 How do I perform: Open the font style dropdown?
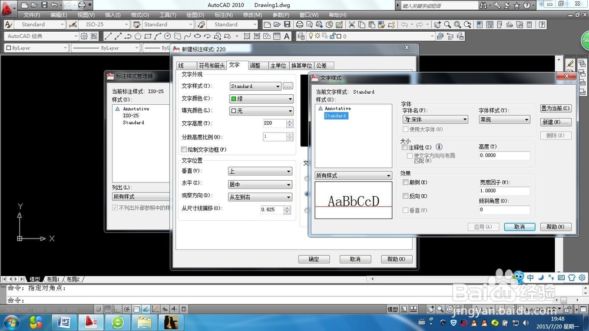(505, 120)
